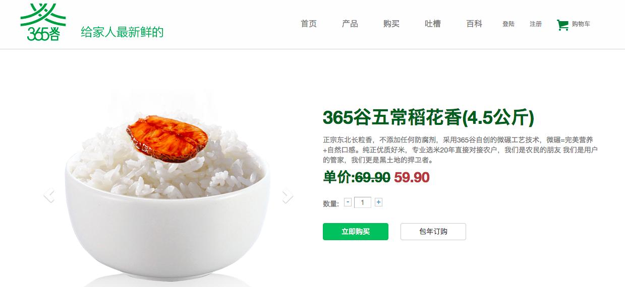The image size is (625, 287).
Task: Open the shopping cart icon
Action: coord(562,25)
